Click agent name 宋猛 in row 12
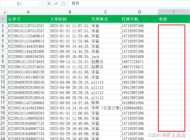The width and height of the screenshot is (190, 140). 106,77
